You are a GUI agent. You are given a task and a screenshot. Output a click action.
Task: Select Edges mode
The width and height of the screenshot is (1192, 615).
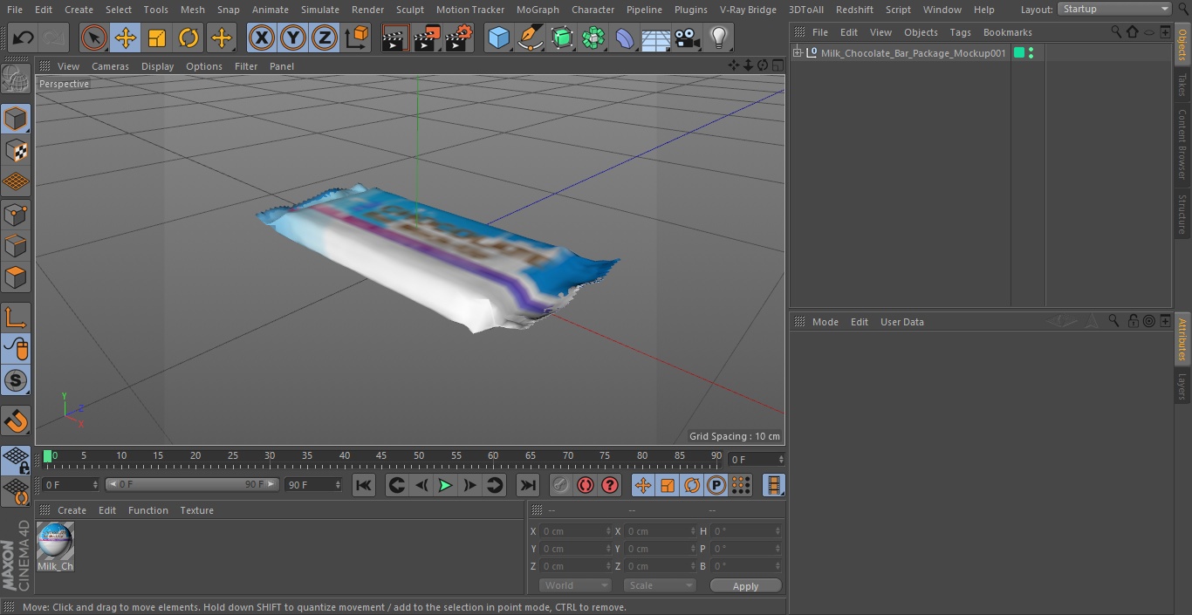click(x=16, y=246)
